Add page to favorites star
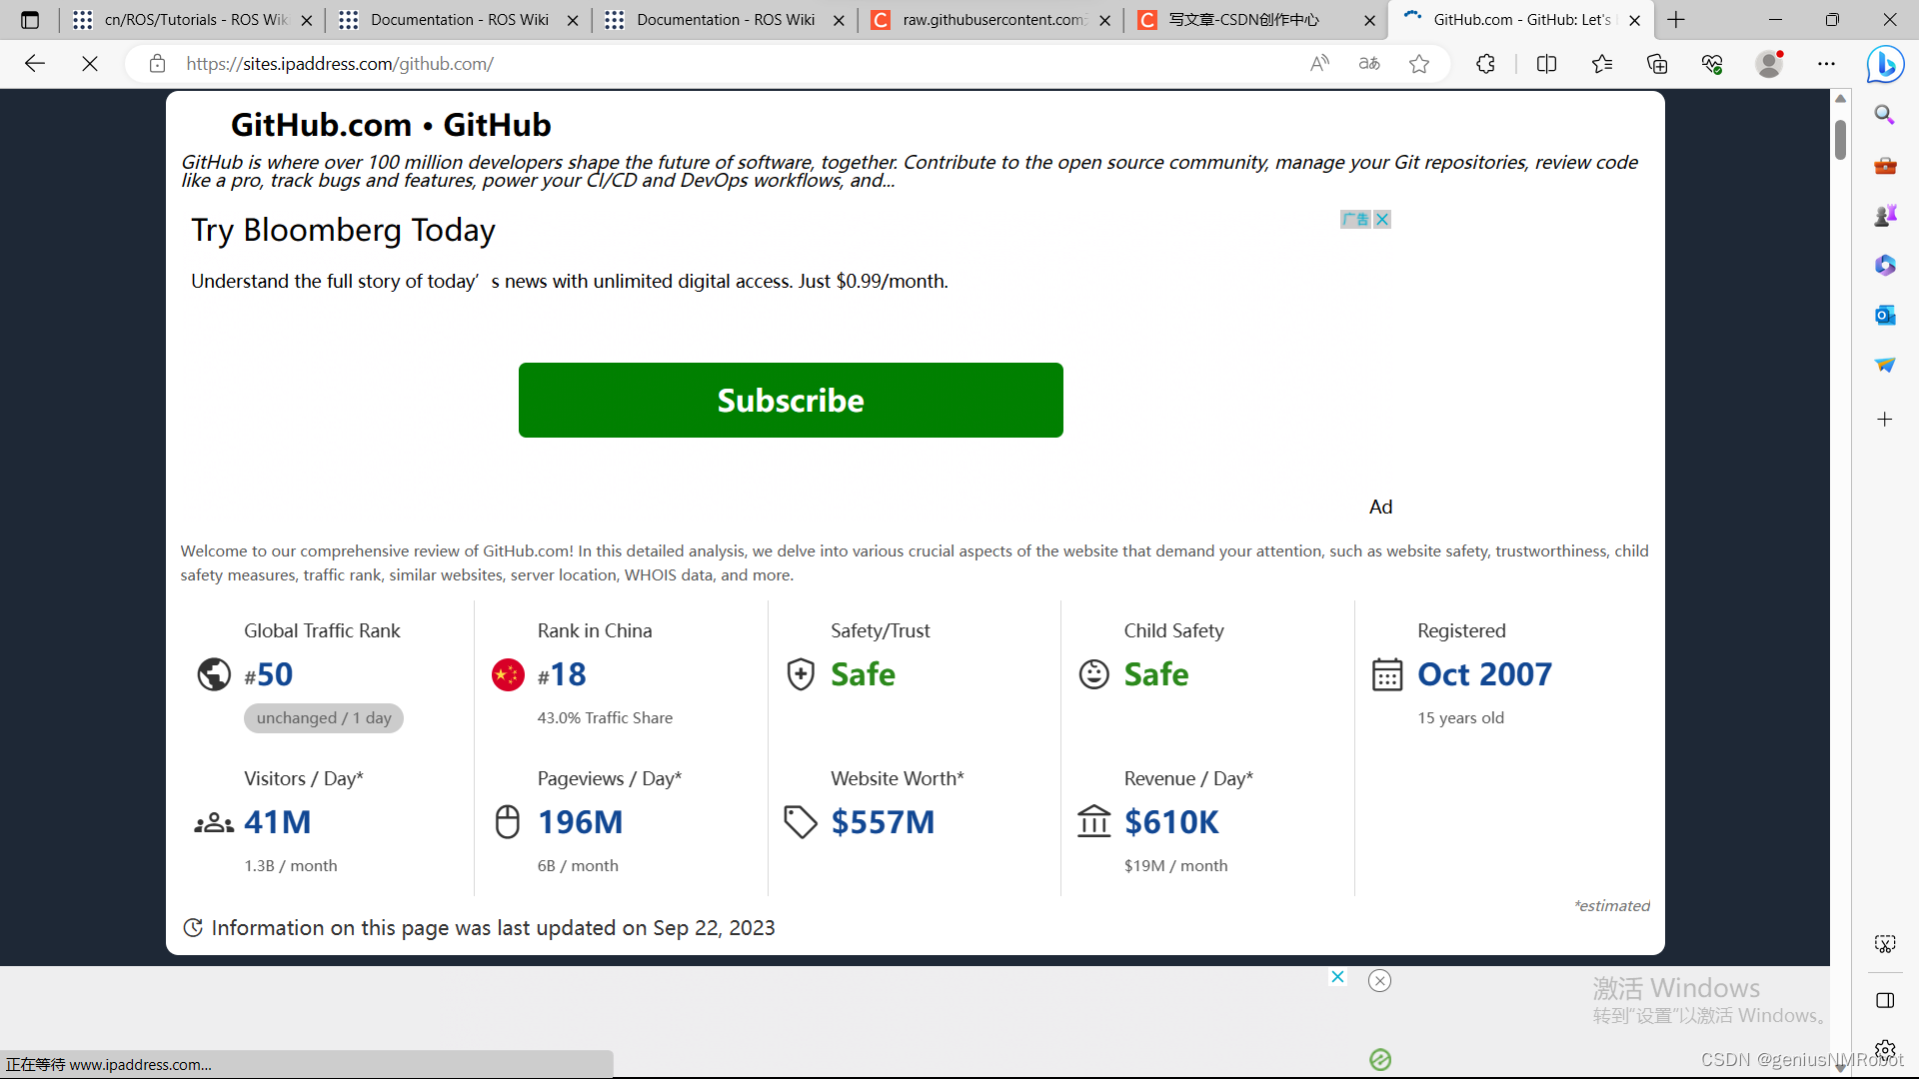This screenshot has height=1079, width=1919. (1419, 64)
